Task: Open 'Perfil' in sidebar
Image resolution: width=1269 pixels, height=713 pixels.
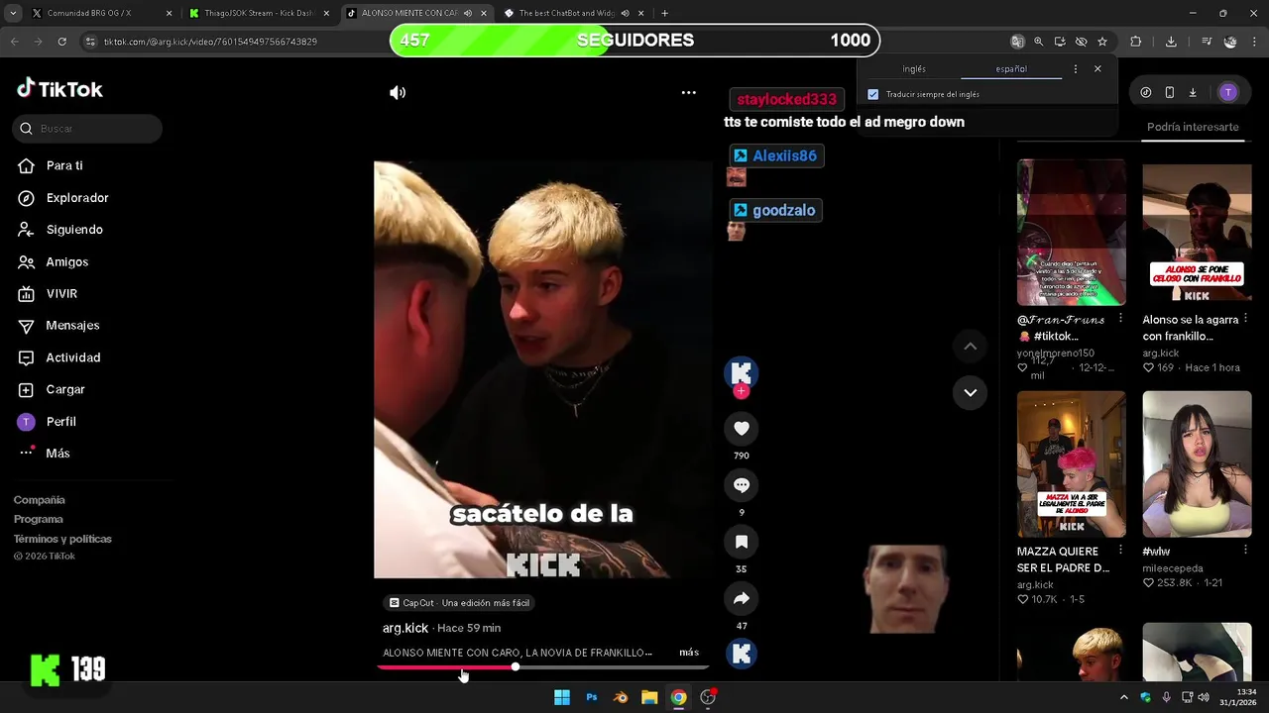Action: coord(60,422)
